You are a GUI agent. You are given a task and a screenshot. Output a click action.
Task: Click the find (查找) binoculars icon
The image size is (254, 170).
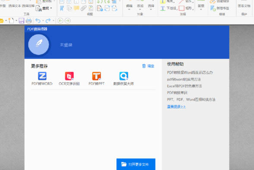[38, 8]
